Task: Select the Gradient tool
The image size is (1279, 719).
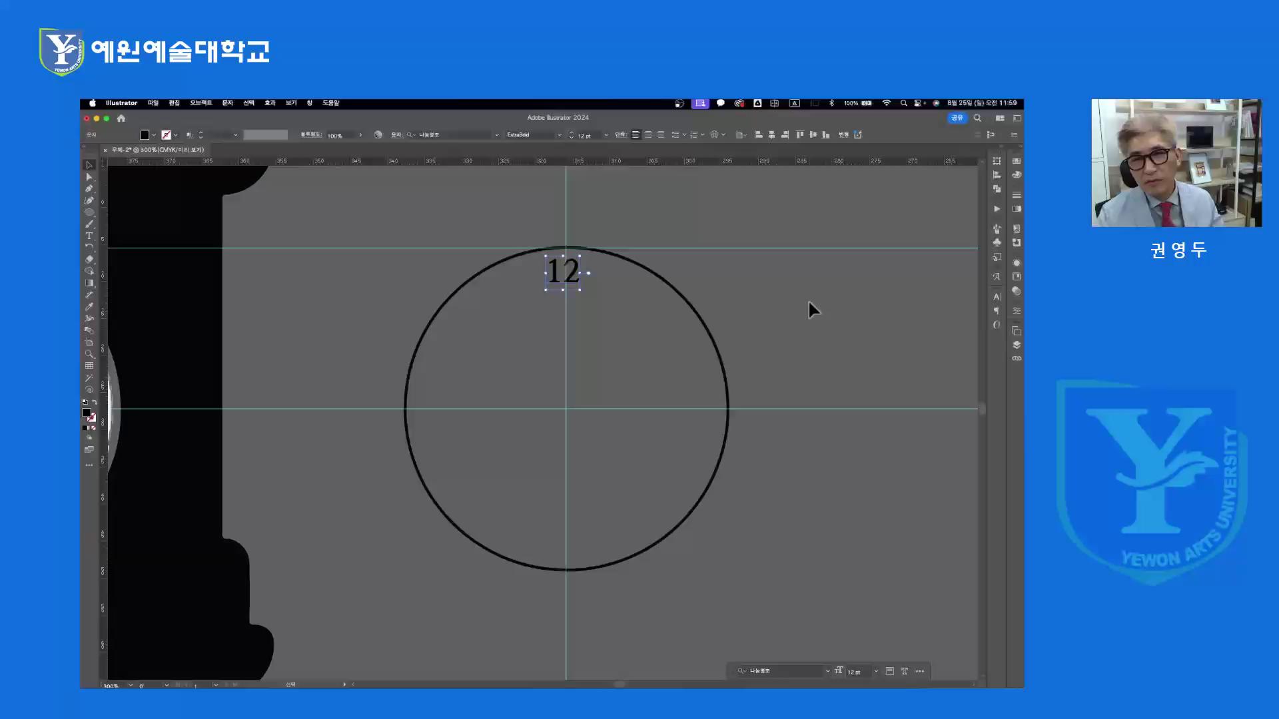Action: pos(89,283)
